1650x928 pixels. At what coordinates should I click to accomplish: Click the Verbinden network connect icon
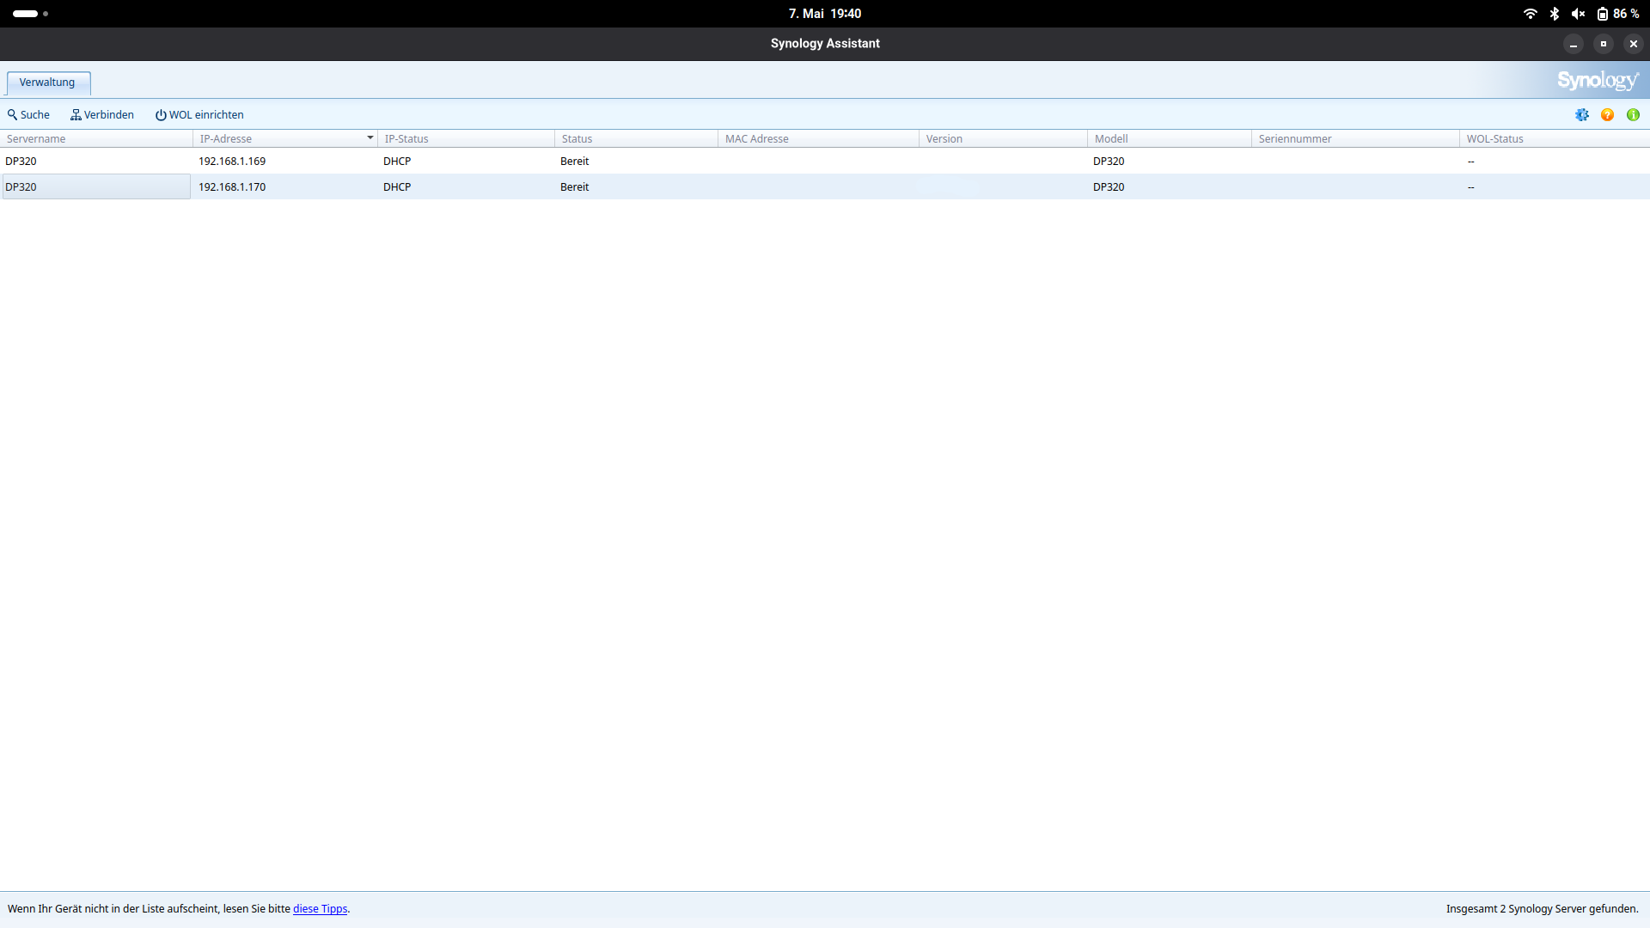[76, 115]
